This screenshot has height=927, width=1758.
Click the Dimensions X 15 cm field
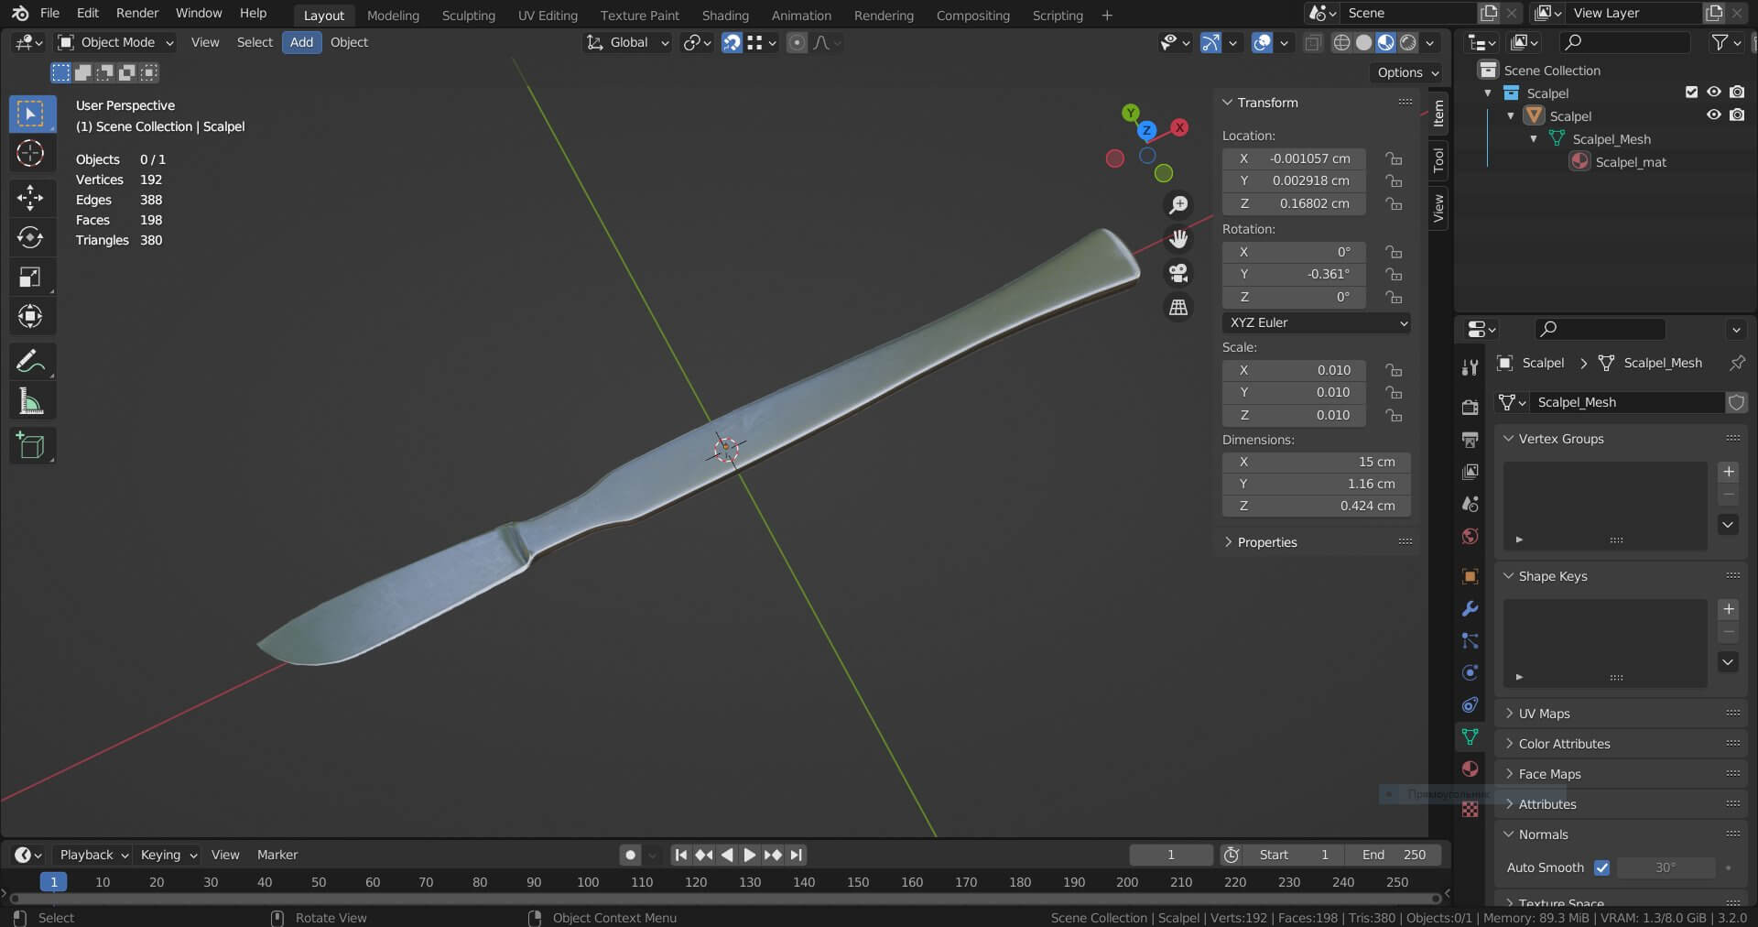coord(1316,462)
